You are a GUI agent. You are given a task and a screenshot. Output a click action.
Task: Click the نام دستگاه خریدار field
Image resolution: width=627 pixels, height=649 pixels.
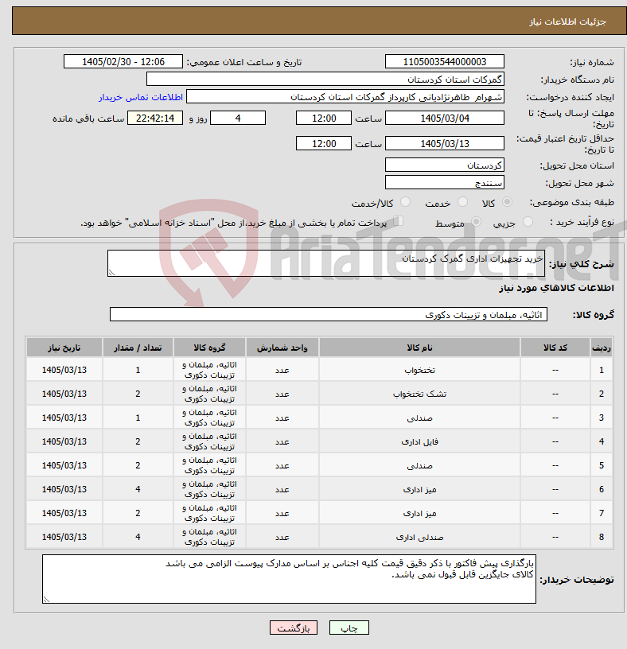tap(325, 80)
